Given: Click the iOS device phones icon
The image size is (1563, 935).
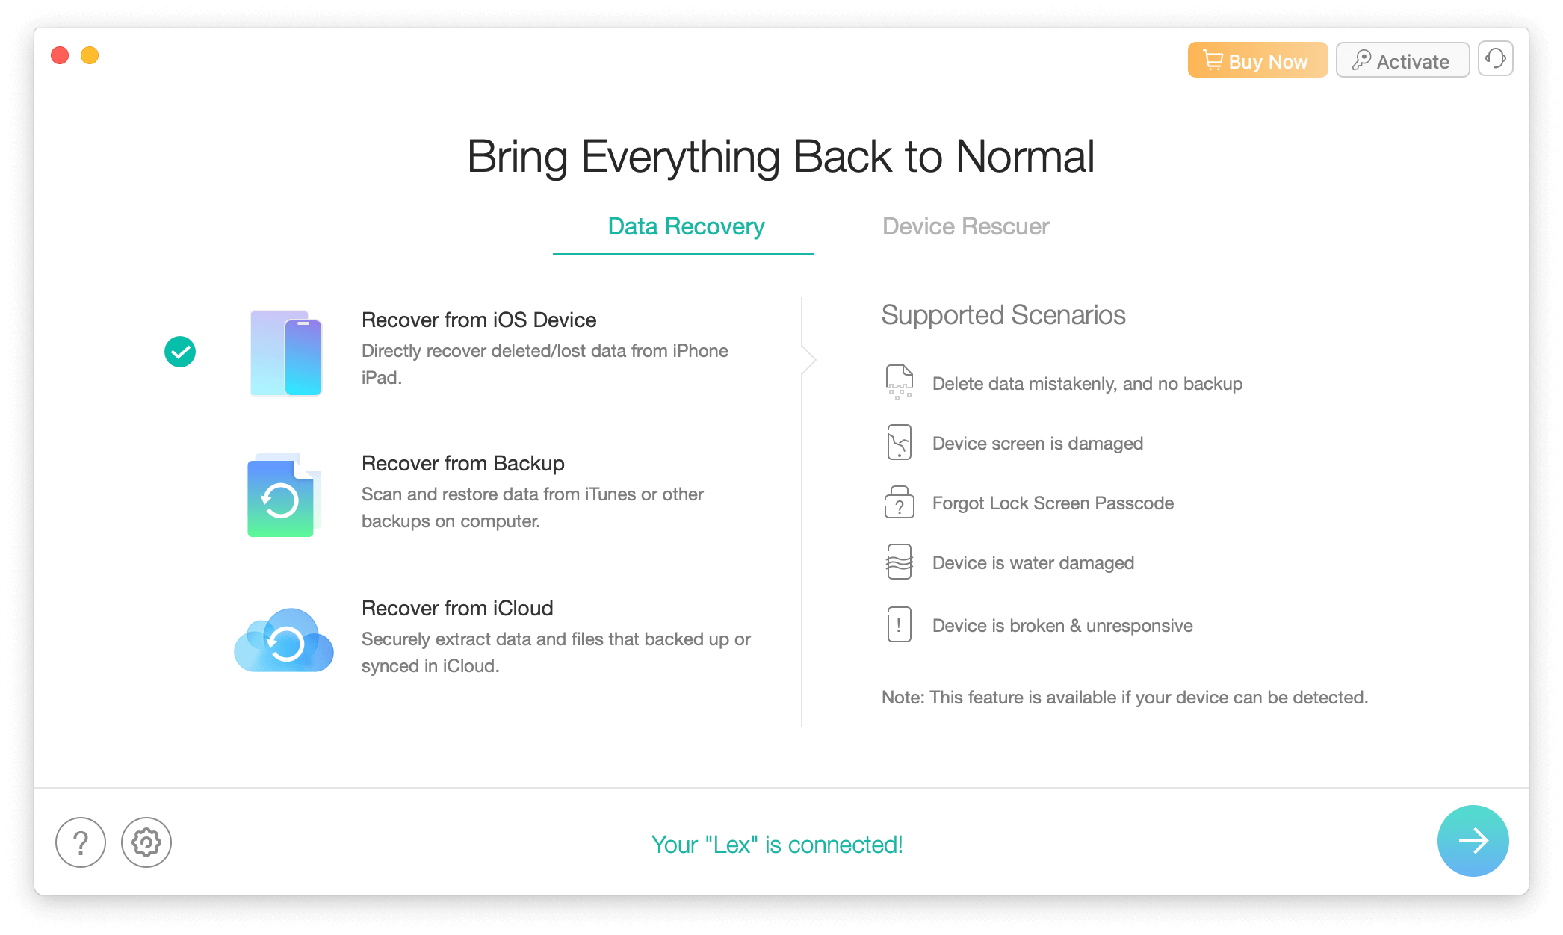Looking at the screenshot, I should click(286, 352).
